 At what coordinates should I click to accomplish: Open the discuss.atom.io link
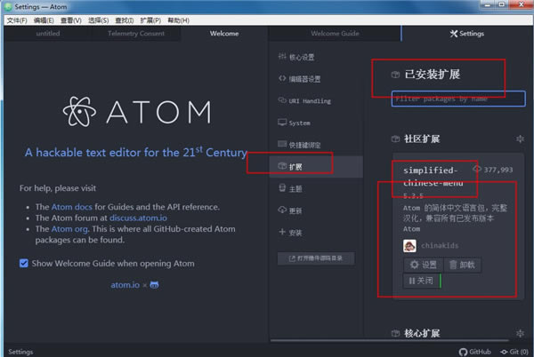tap(138, 218)
